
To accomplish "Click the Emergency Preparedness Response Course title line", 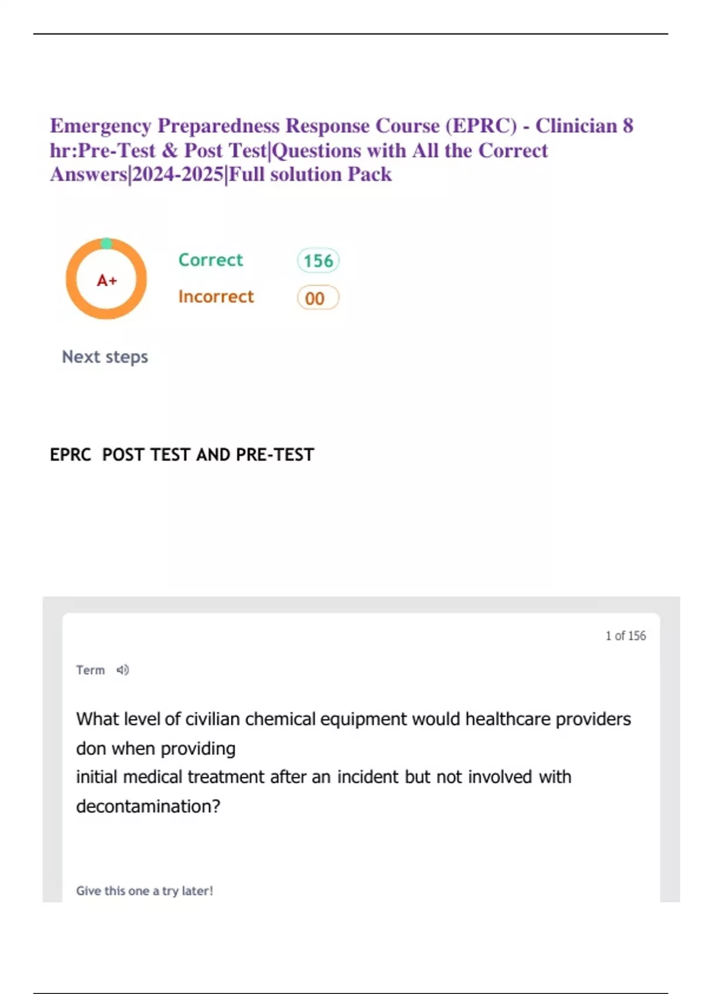I will [341, 126].
